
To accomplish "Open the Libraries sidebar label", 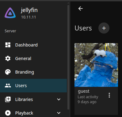I will click(x=24, y=99).
